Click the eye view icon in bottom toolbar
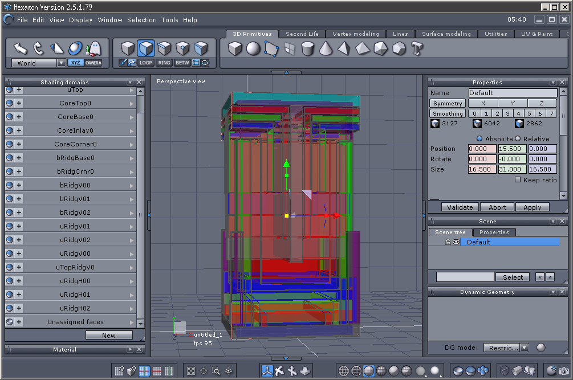This screenshot has width=573, height=380. (x=229, y=371)
